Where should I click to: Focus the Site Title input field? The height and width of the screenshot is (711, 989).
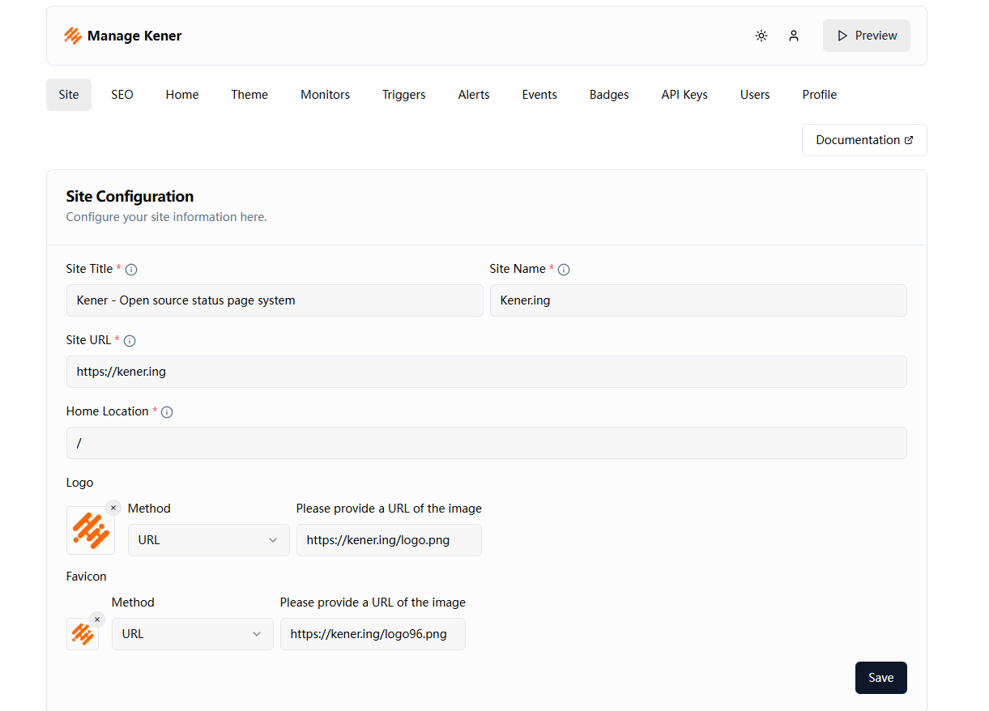click(x=275, y=300)
